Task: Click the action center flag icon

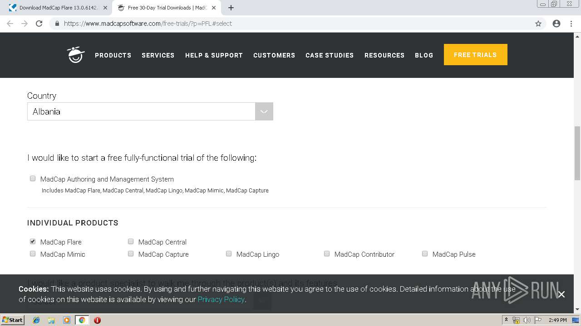Action: point(538,320)
